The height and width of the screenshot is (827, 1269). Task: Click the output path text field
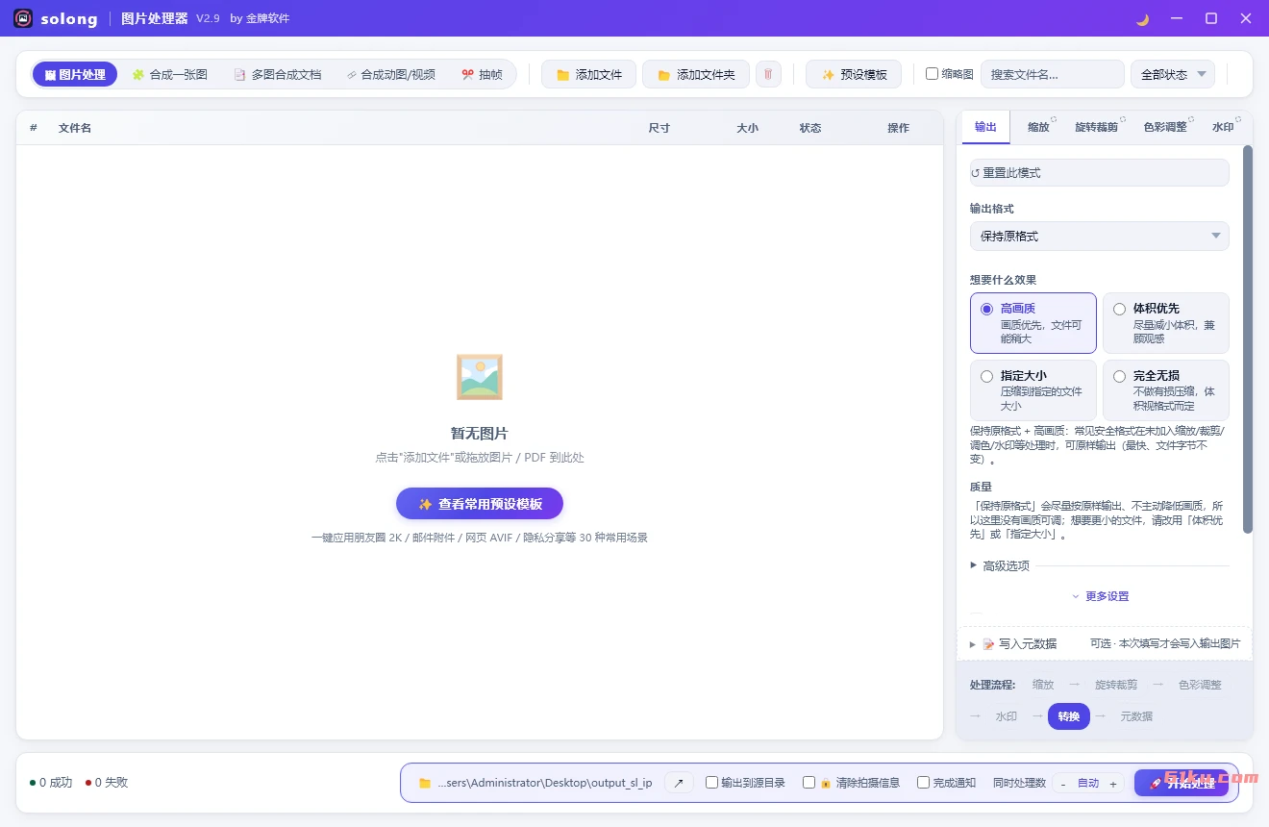[545, 783]
